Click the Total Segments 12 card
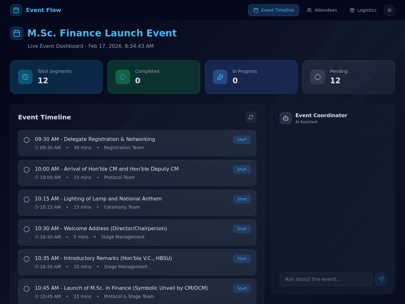Viewport: 405px width, 304px height. [56, 77]
